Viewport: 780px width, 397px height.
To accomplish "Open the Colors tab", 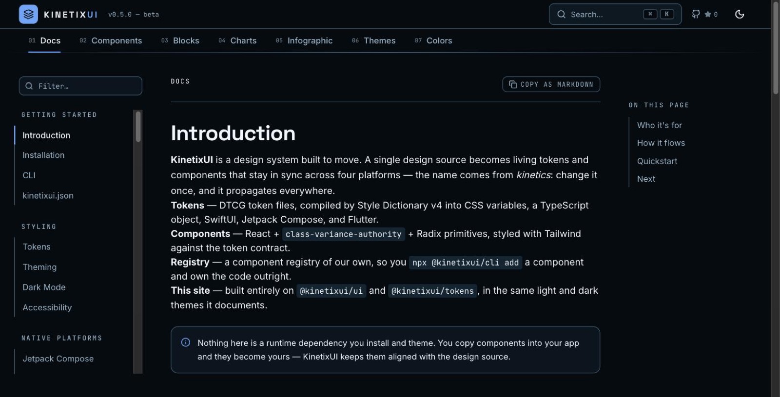I will click(x=433, y=40).
